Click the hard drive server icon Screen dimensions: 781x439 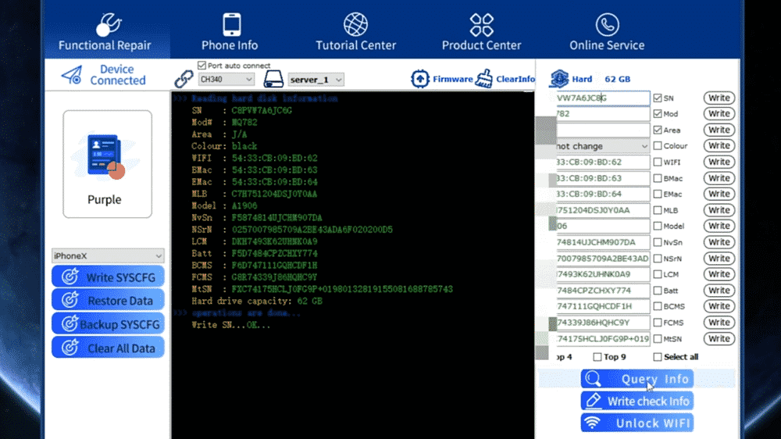[x=273, y=80]
